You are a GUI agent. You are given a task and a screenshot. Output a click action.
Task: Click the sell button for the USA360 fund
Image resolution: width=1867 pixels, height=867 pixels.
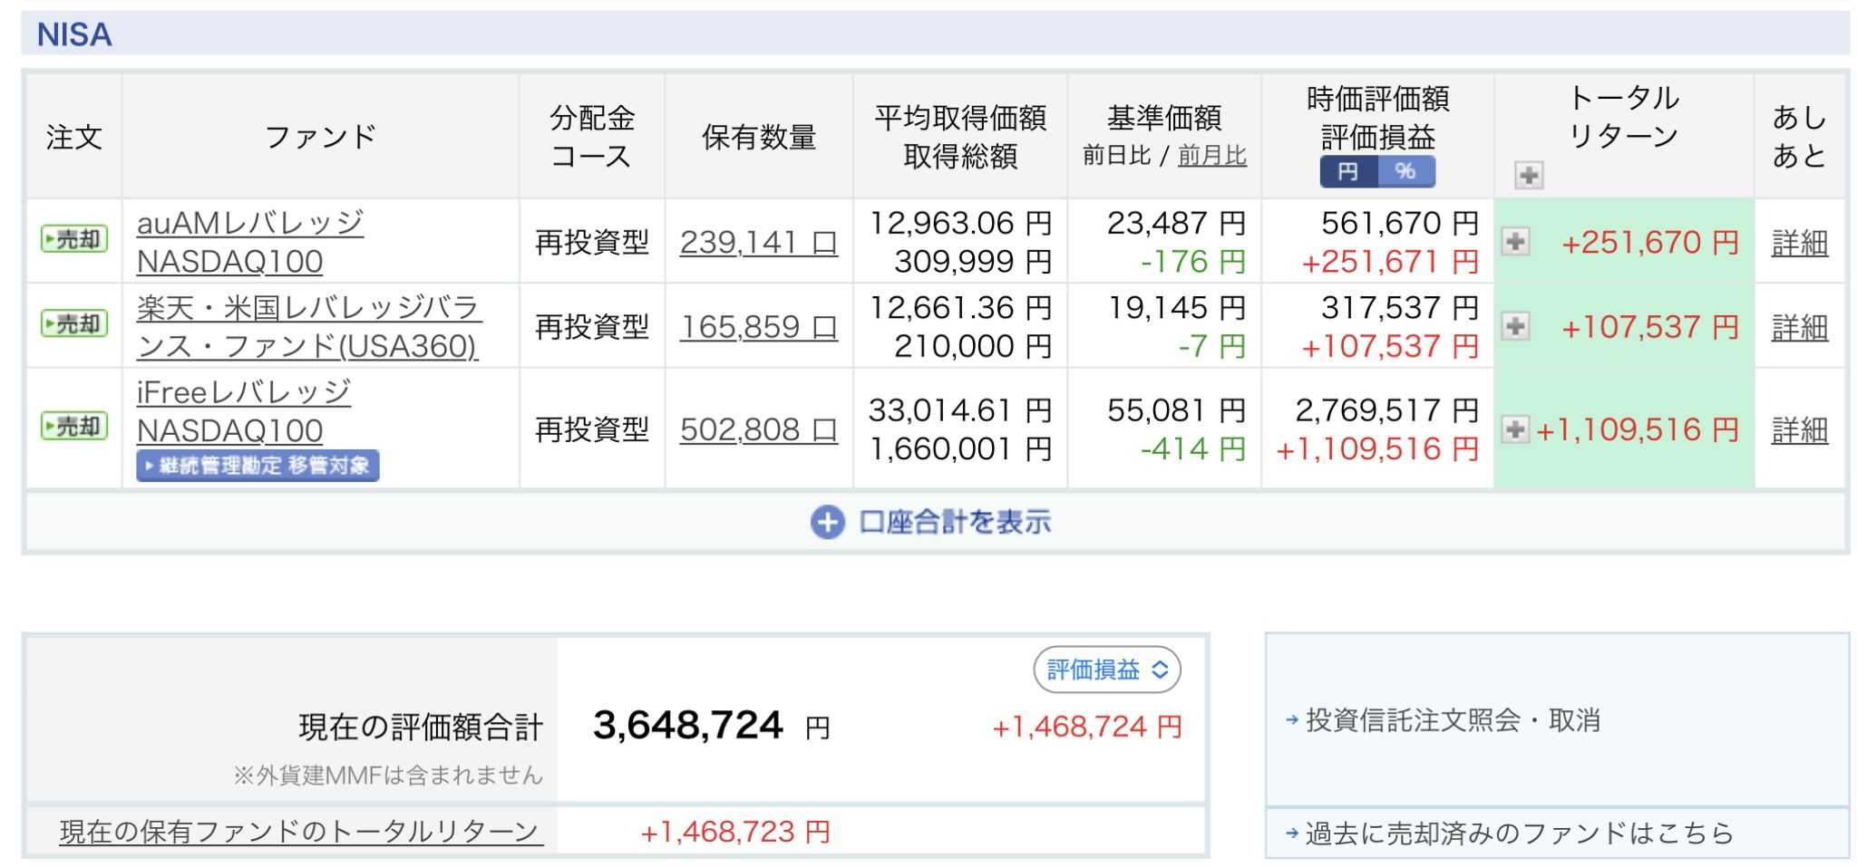click(x=74, y=324)
